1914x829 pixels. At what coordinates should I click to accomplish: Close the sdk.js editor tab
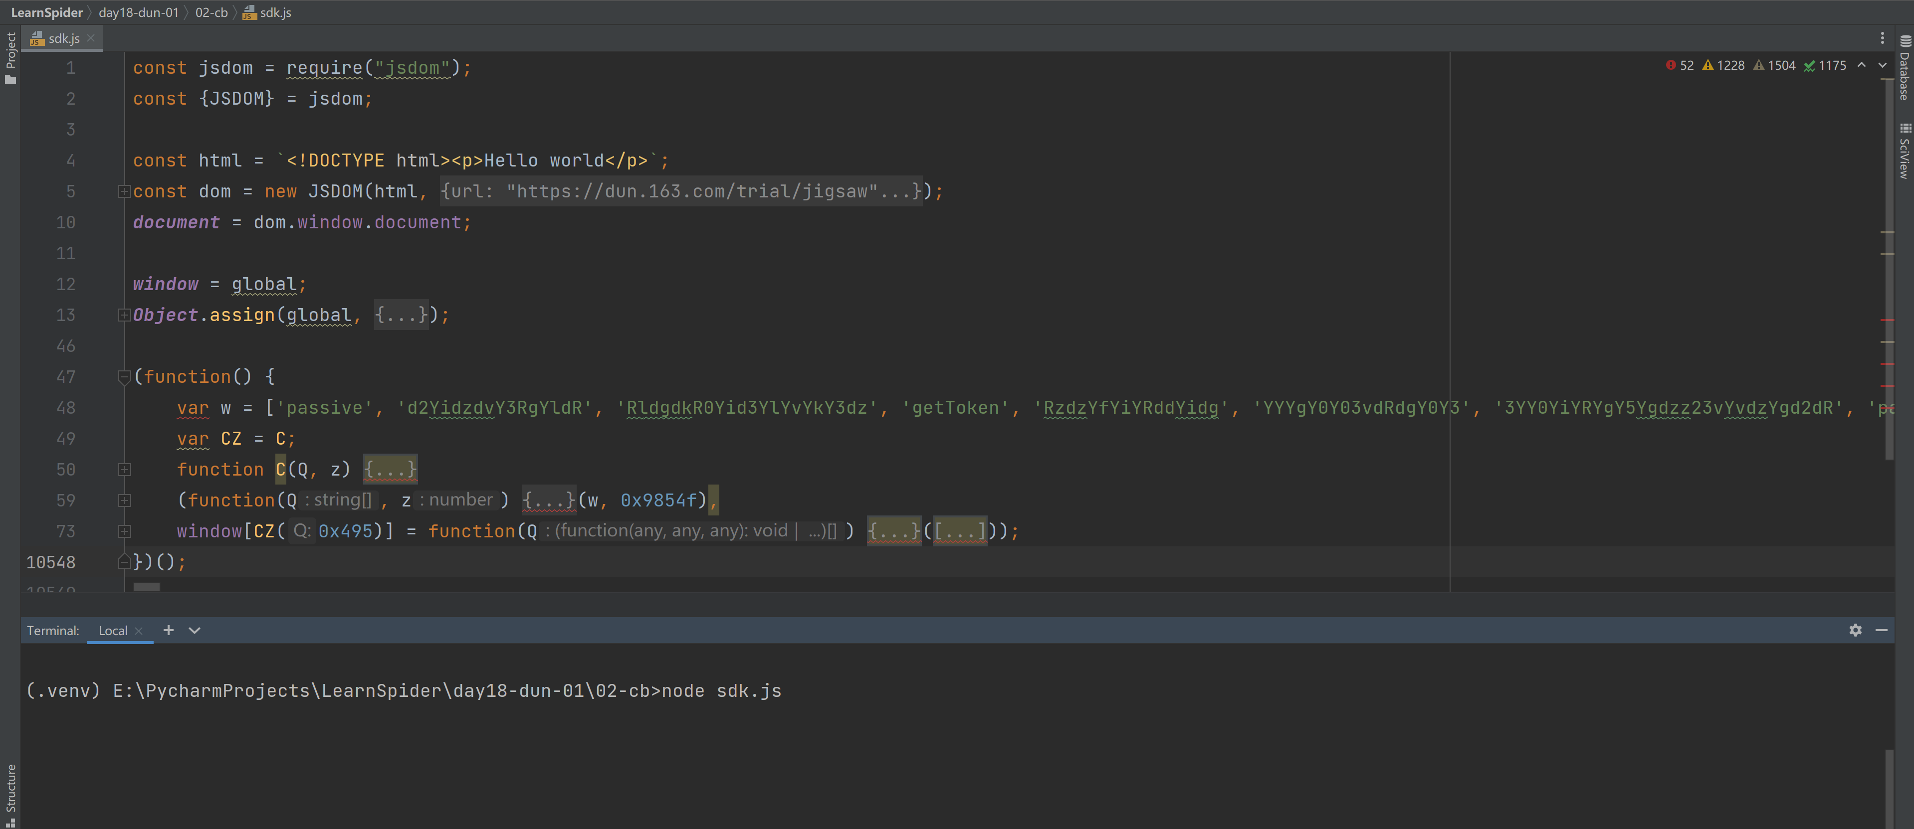click(91, 38)
